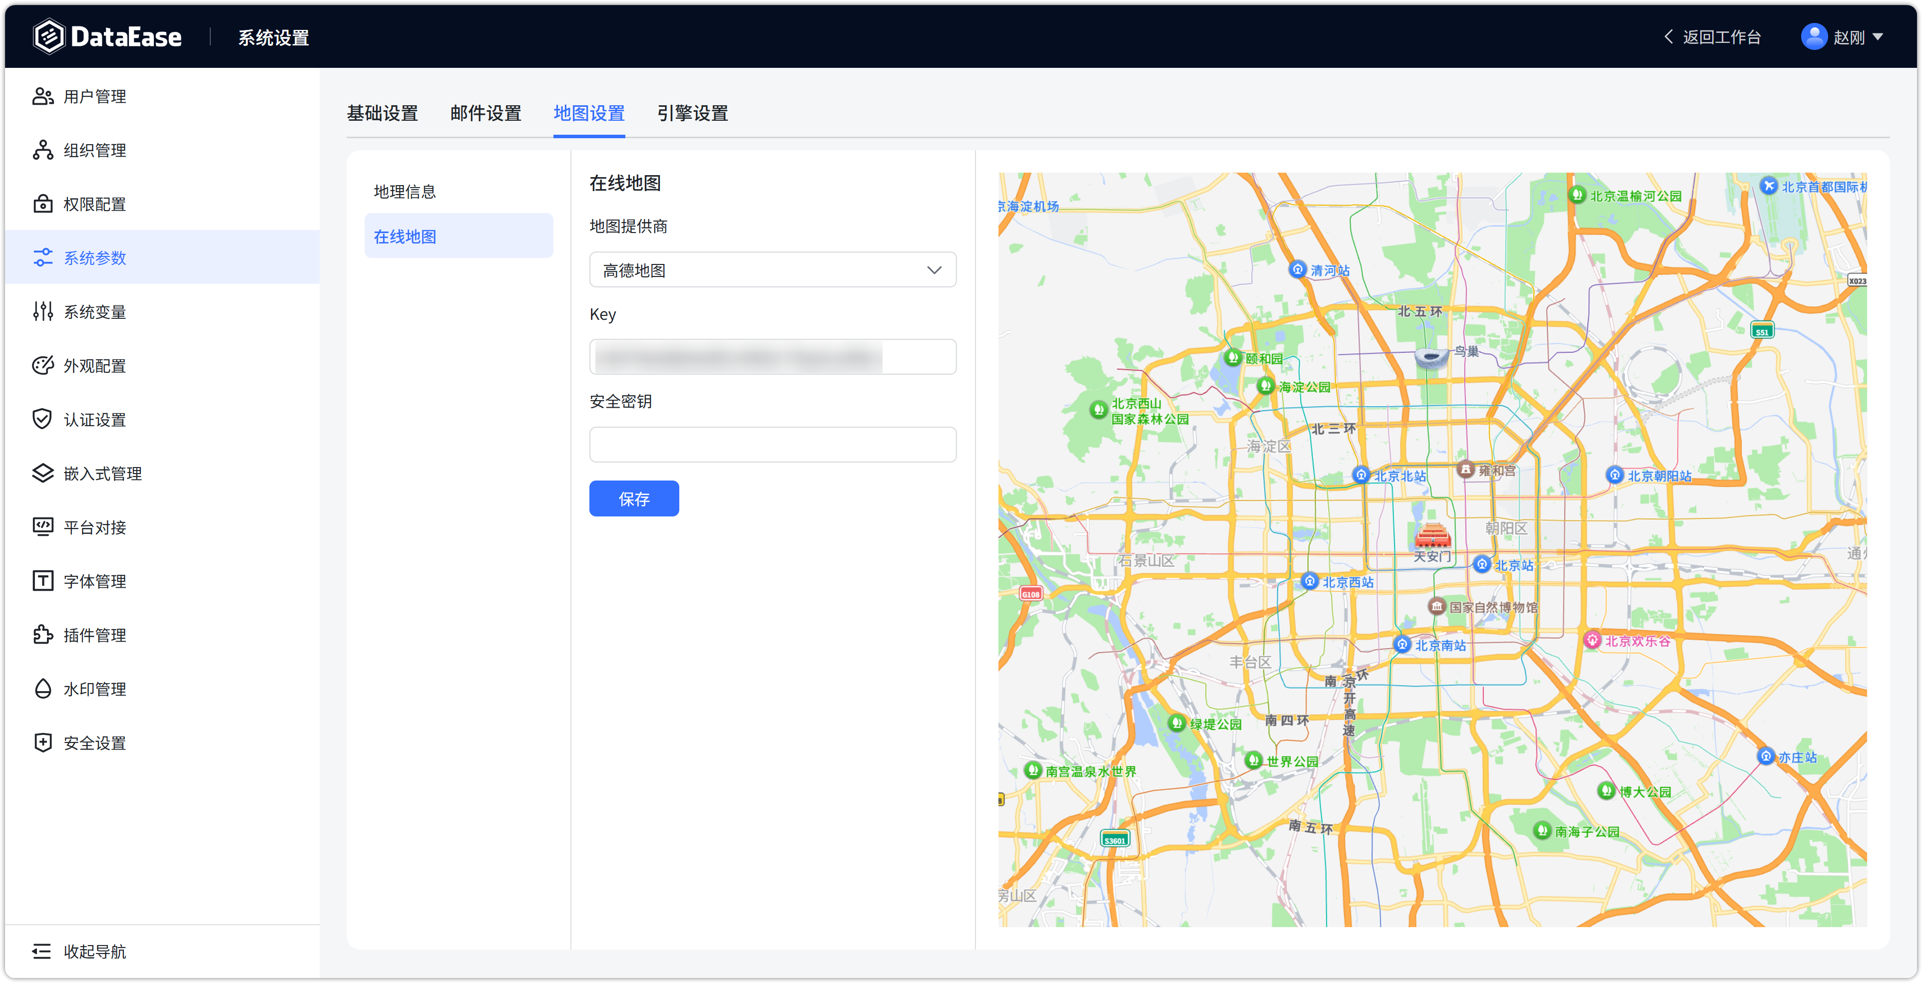
Task: Click the 安全密钥 input field
Action: [772, 445]
